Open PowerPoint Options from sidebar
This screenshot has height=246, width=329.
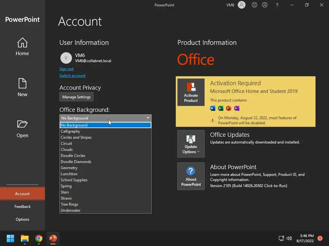(x=22, y=219)
